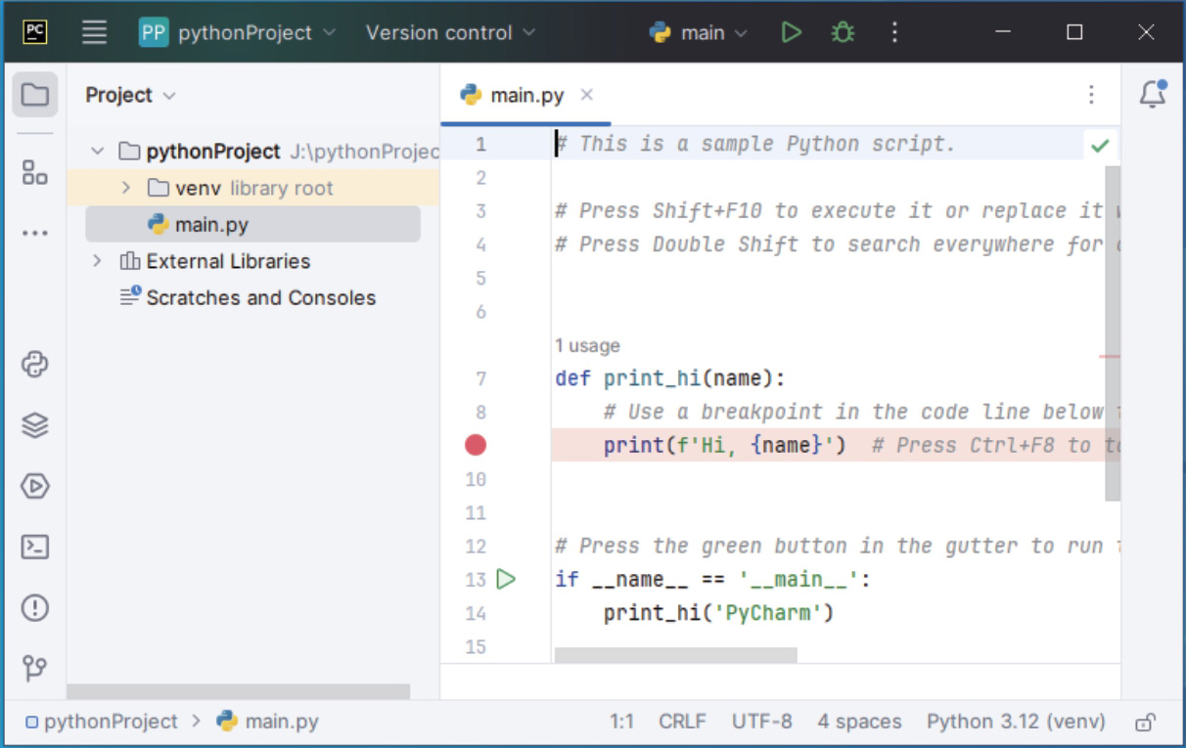Open the Python Packages tool window
The height and width of the screenshot is (748, 1186).
[x=35, y=425]
